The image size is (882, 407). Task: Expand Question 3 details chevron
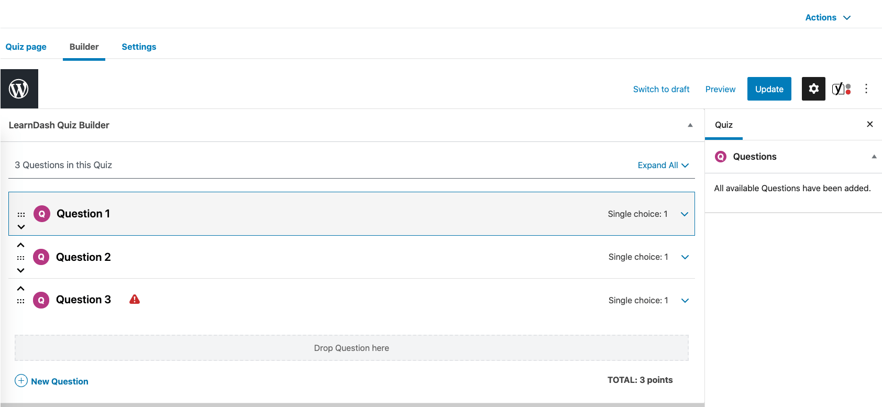685,301
